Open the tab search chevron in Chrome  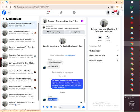[2, 2]
